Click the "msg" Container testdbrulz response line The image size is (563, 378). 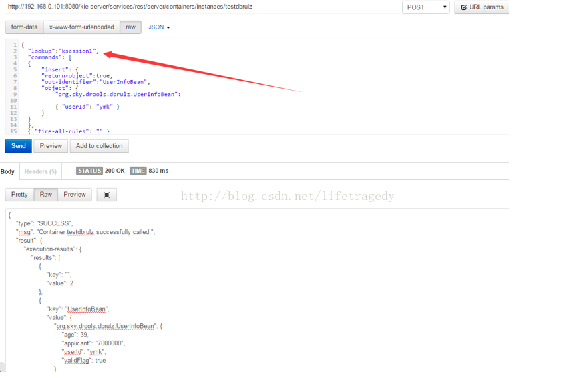coord(85,232)
